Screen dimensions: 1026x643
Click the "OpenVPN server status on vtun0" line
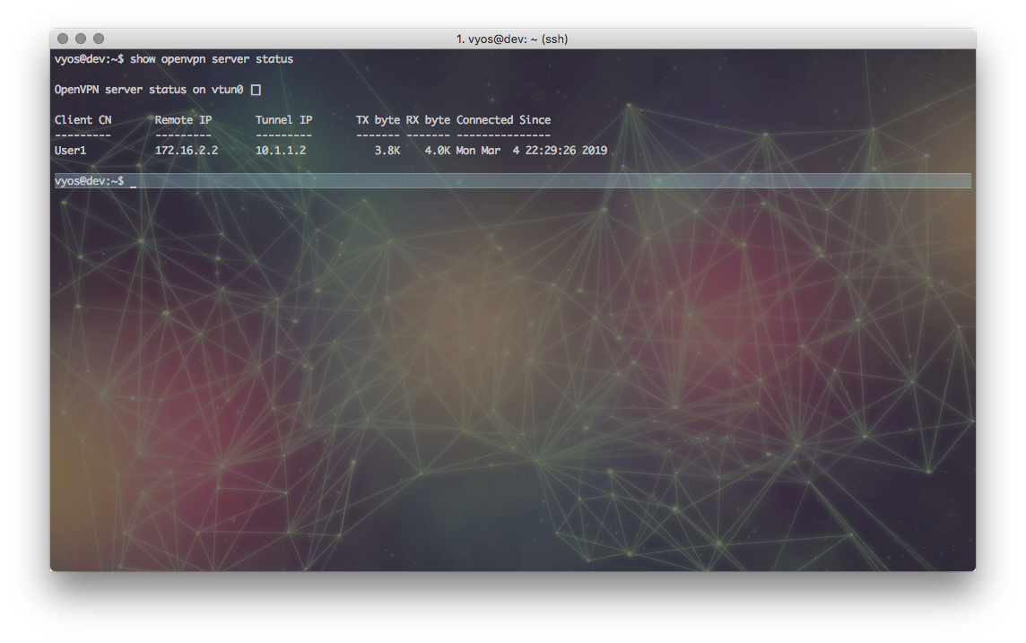point(149,90)
